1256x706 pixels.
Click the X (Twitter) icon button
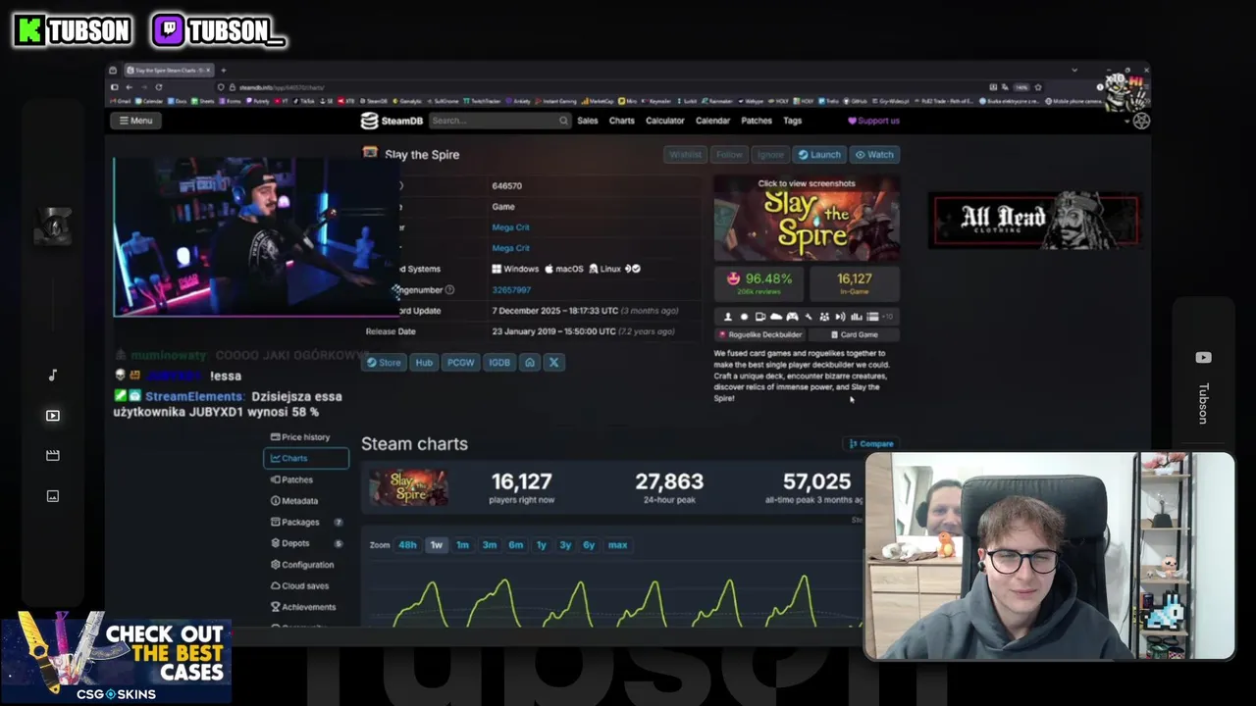coord(553,362)
